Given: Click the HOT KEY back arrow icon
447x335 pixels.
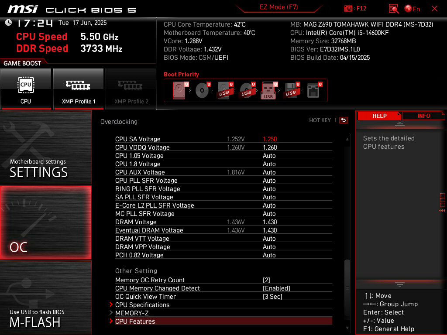Looking at the screenshot, I should pos(344,120).
